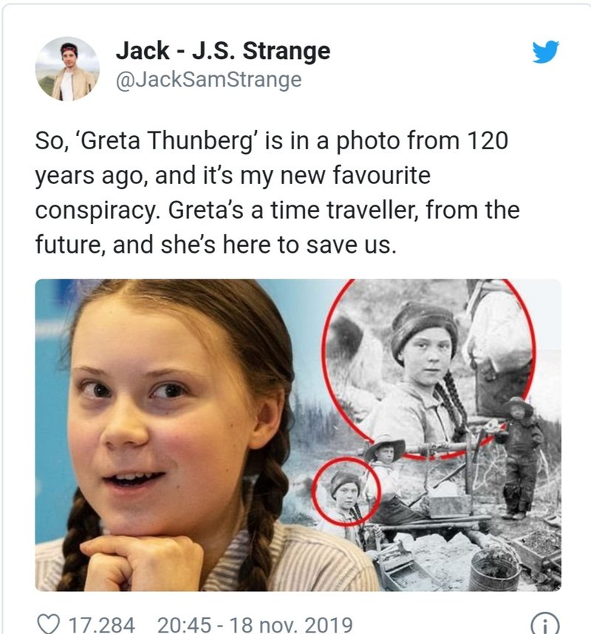Click the child standing in dark coat

click(x=519, y=457)
